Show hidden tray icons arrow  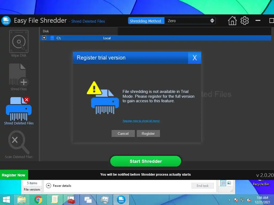coord(229,200)
